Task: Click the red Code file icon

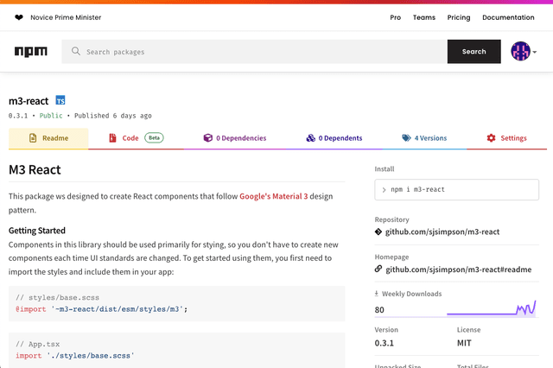Action: (x=112, y=138)
